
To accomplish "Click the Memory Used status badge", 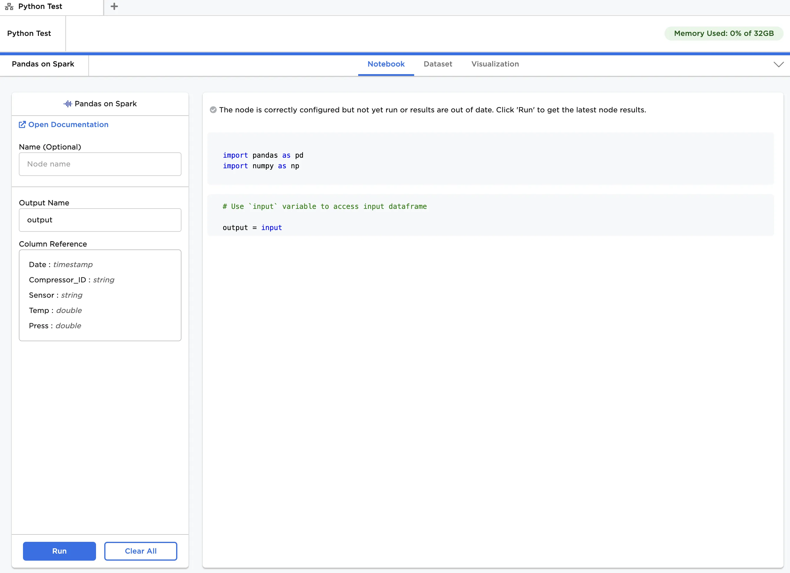I will (x=723, y=34).
